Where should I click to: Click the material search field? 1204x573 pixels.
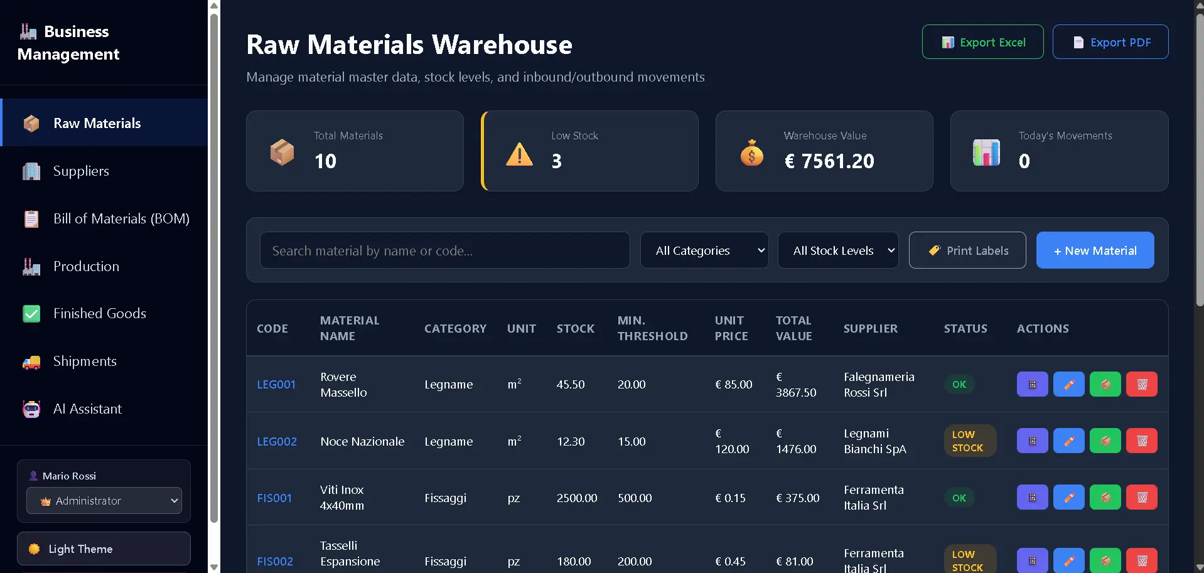click(x=444, y=250)
